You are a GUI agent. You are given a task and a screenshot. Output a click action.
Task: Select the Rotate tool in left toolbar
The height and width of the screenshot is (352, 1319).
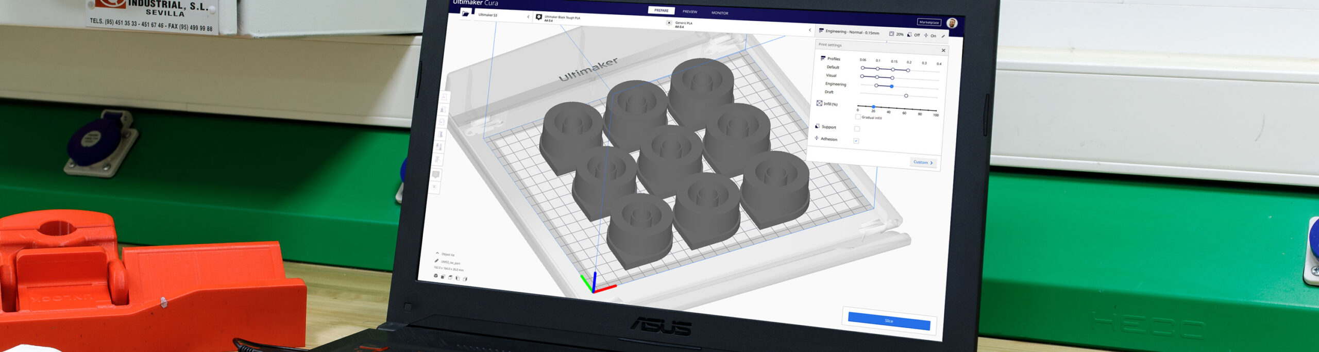[x=442, y=122]
